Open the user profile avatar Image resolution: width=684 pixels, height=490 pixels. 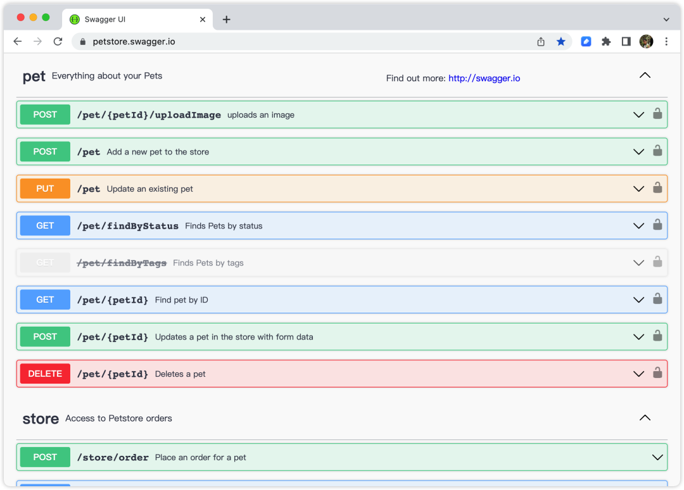tap(646, 41)
